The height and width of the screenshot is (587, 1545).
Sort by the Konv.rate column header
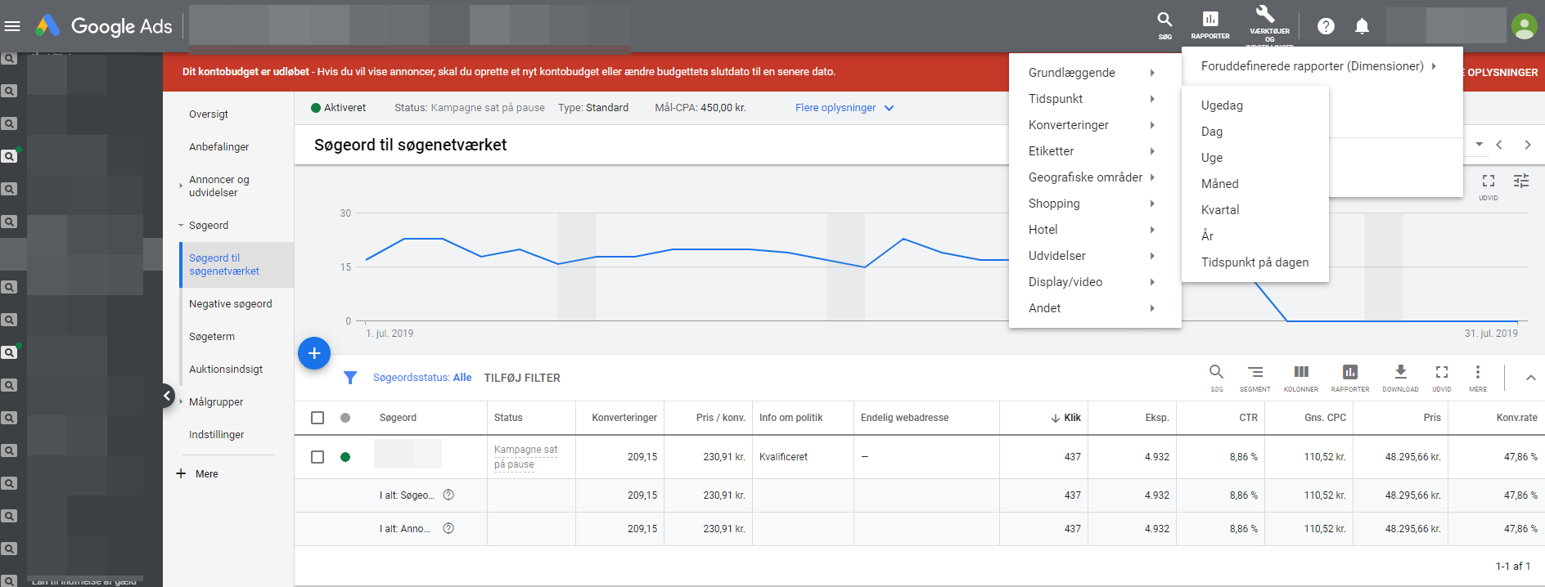point(1516,418)
